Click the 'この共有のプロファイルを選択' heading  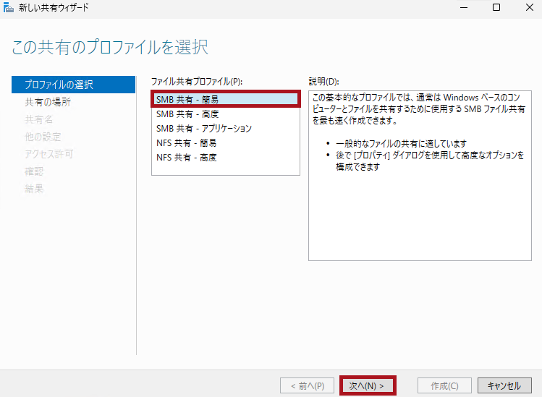(110, 47)
